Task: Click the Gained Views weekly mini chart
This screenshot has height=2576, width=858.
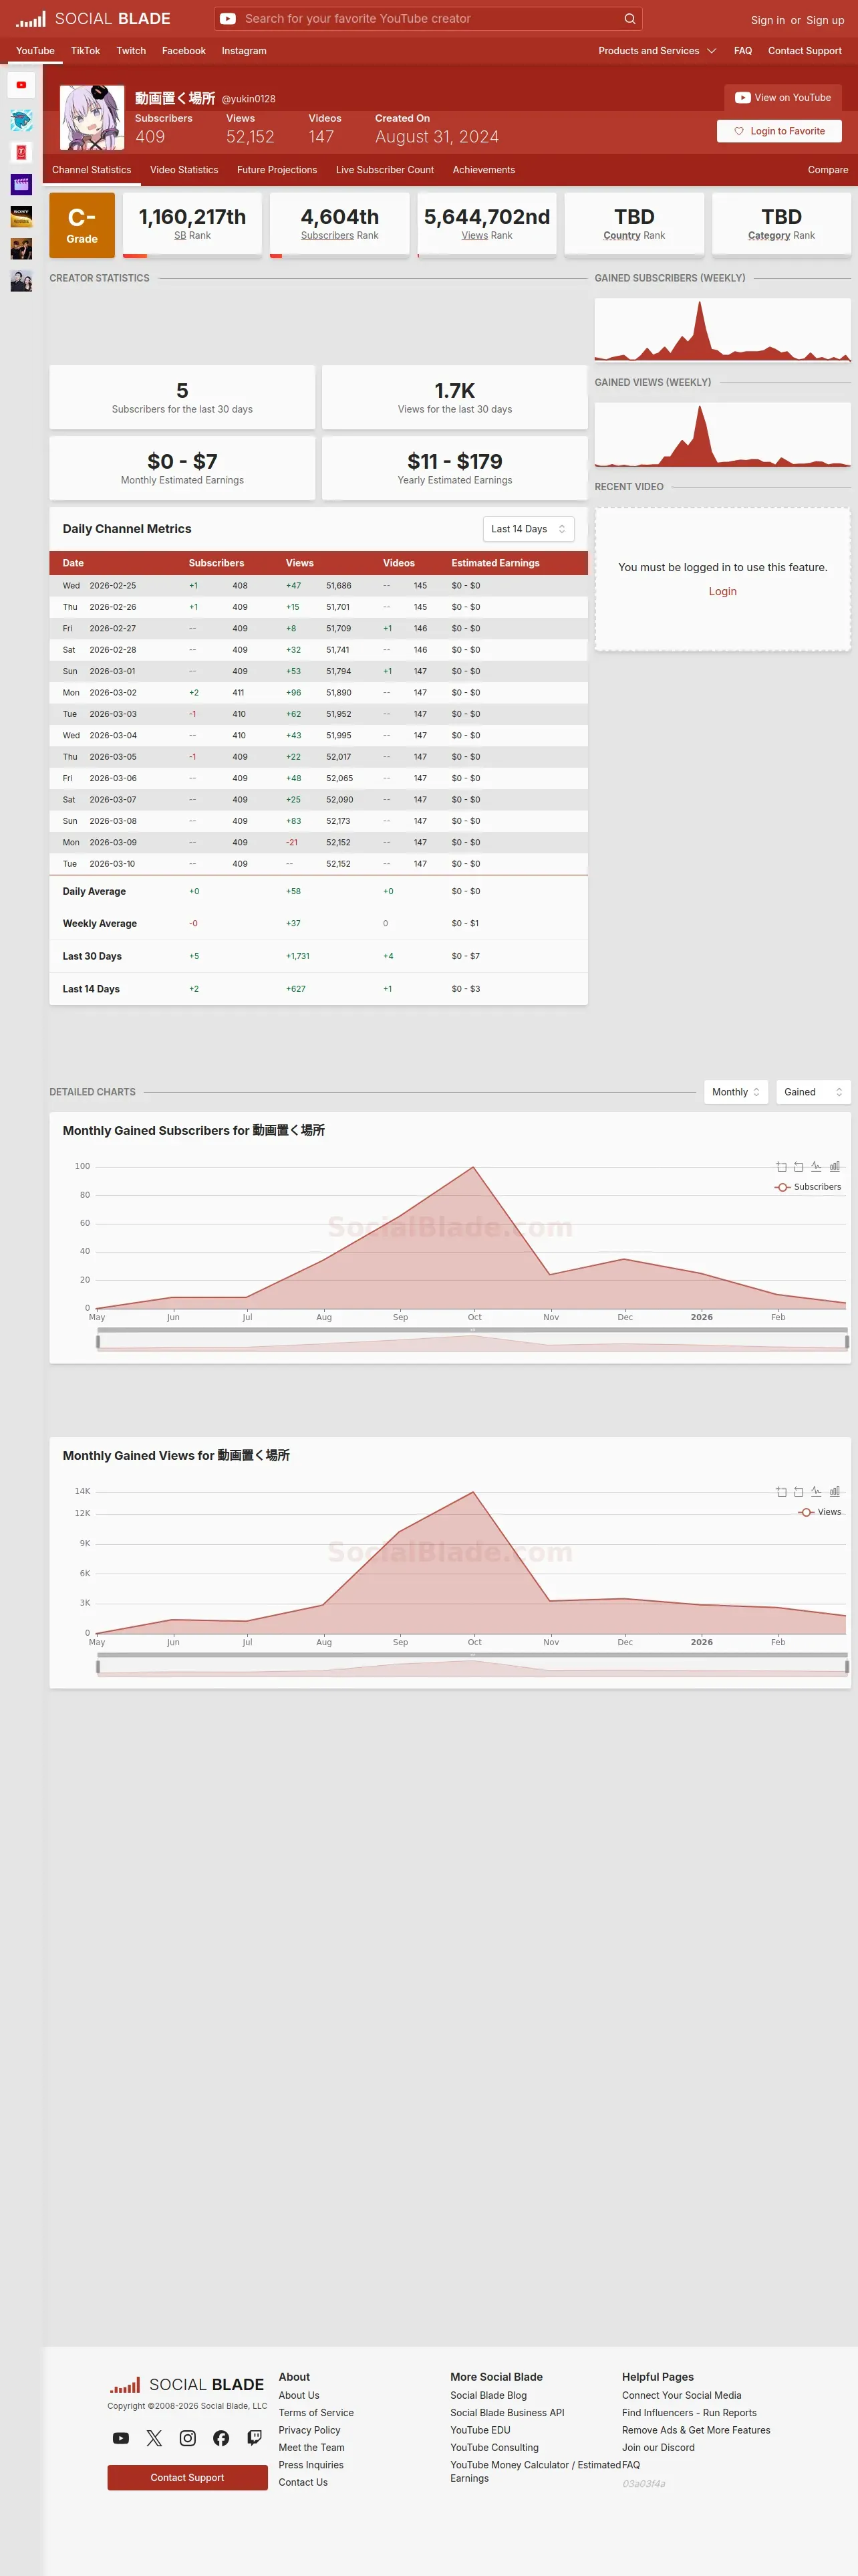Action: pos(722,435)
